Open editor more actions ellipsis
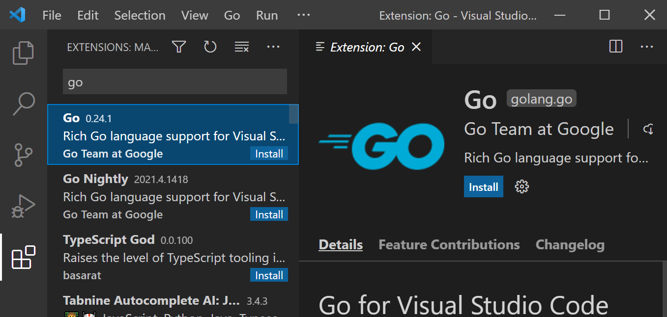This screenshot has width=667, height=317. point(647,47)
